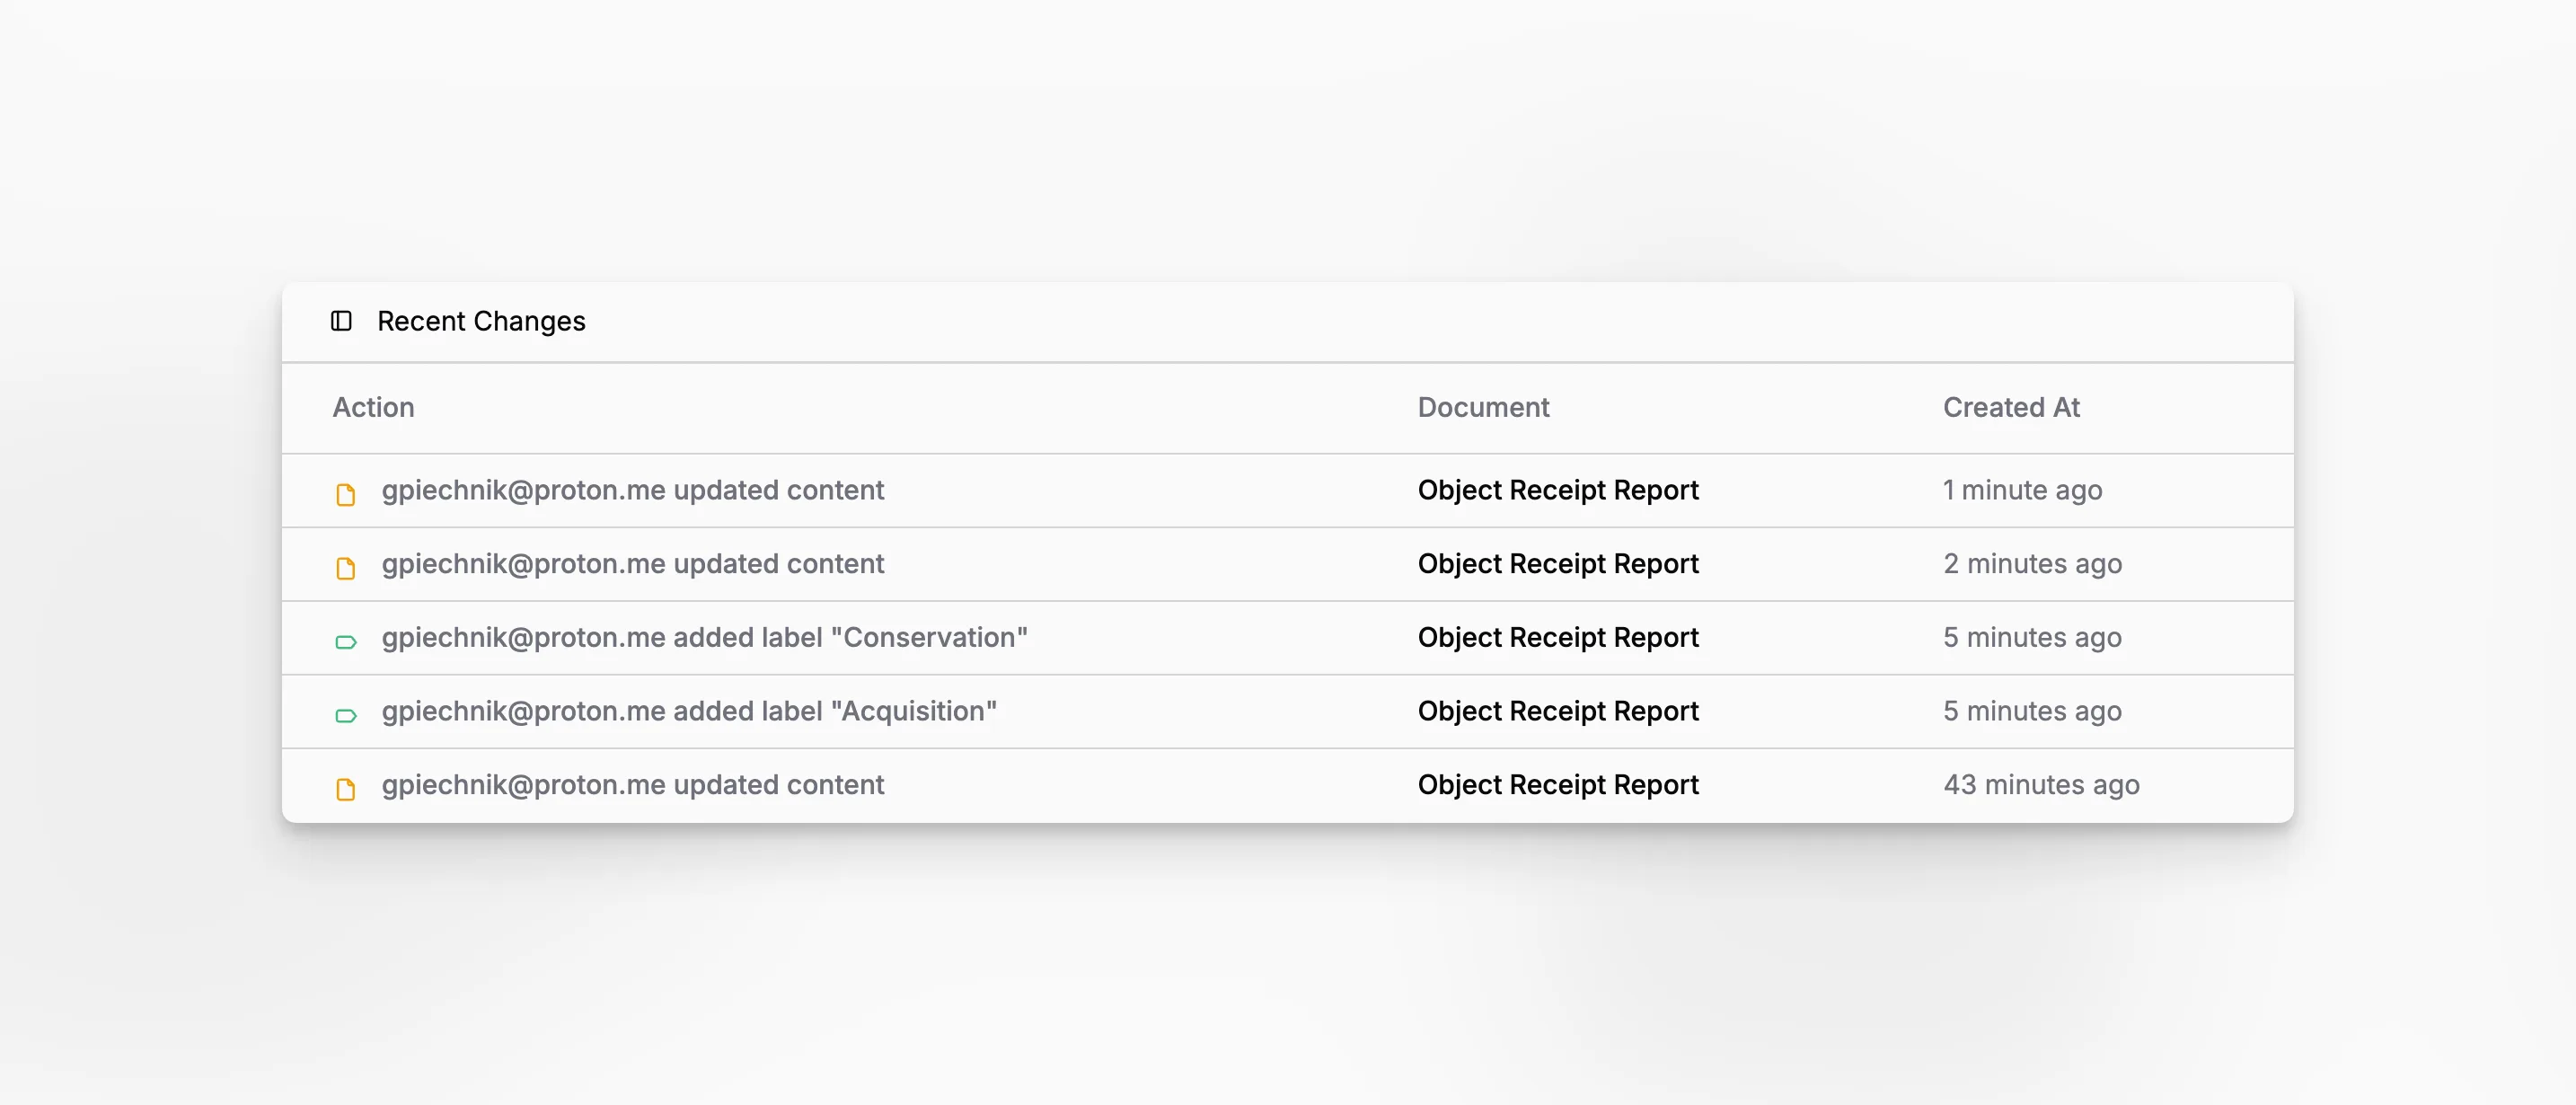Click the '1 minute ago' timestamp
Viewport: 2576px width, 1105px height.
click(x=2022, y=490)
